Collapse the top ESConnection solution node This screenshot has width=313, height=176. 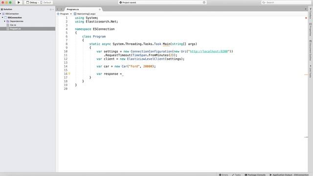[0, 14]
